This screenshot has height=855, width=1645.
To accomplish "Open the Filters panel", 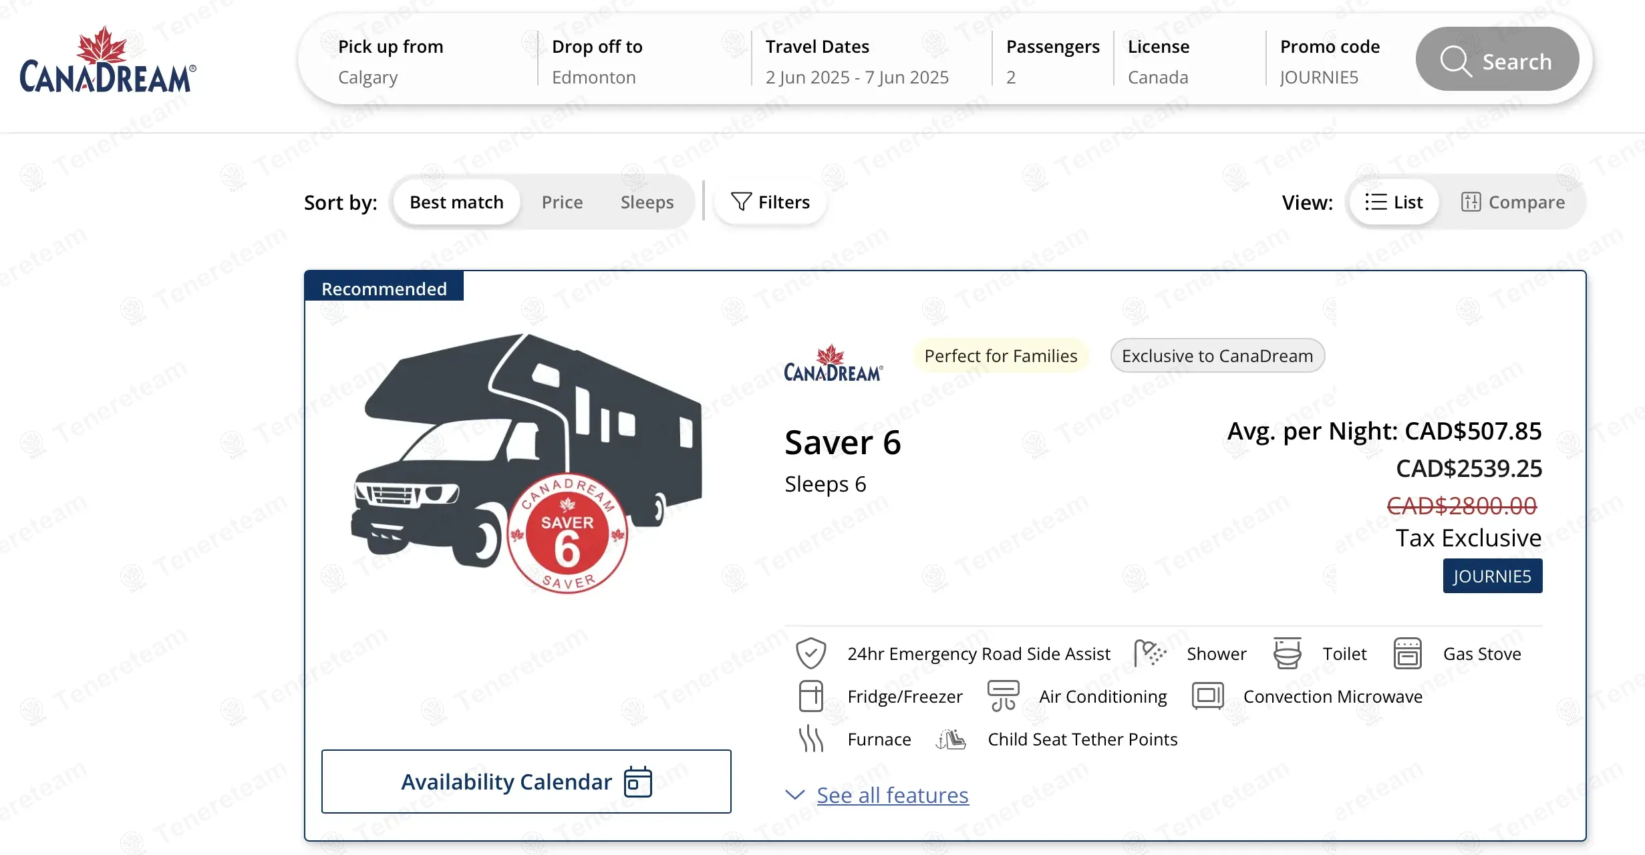I will 770,202.
